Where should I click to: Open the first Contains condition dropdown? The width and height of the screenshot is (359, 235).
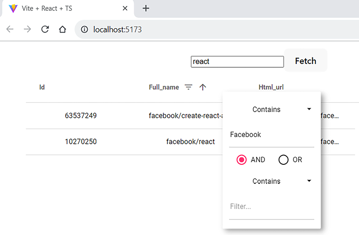(272, 109)
